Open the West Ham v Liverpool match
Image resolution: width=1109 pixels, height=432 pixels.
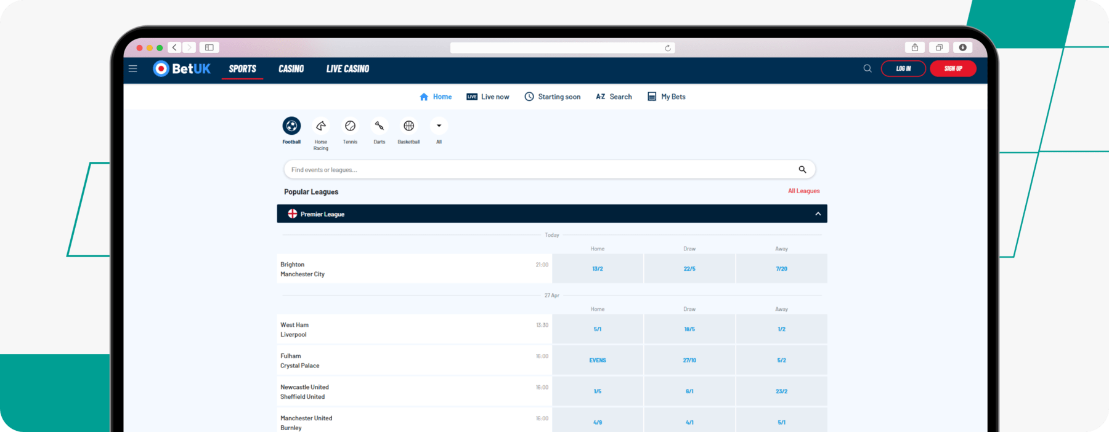tap(414, 329)
